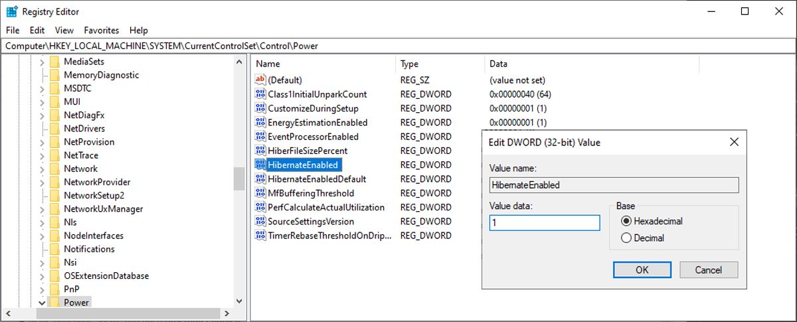797x322 pixels.
Task: Collapse the Power tree node
Action: 42,303
